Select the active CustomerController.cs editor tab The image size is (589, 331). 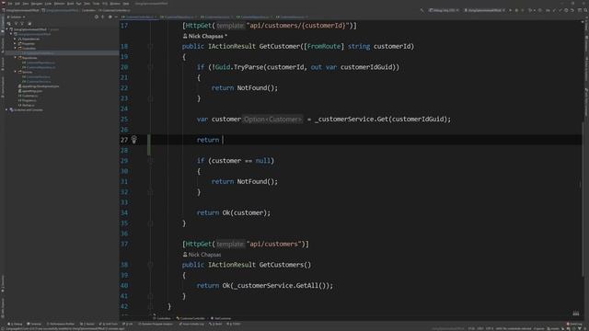click(x=139, y=17)
